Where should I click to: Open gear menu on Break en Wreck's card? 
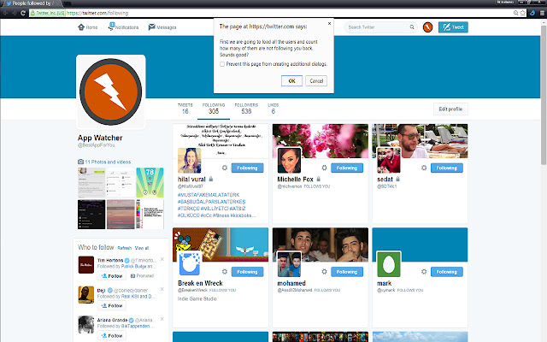click(225, 271)
